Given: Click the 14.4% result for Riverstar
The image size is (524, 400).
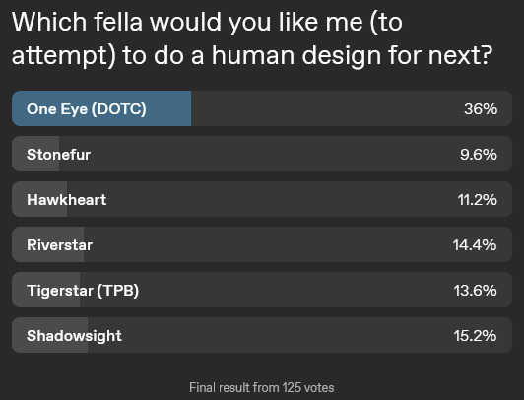Looking at the screenshot, I should (x=475, y=245).
